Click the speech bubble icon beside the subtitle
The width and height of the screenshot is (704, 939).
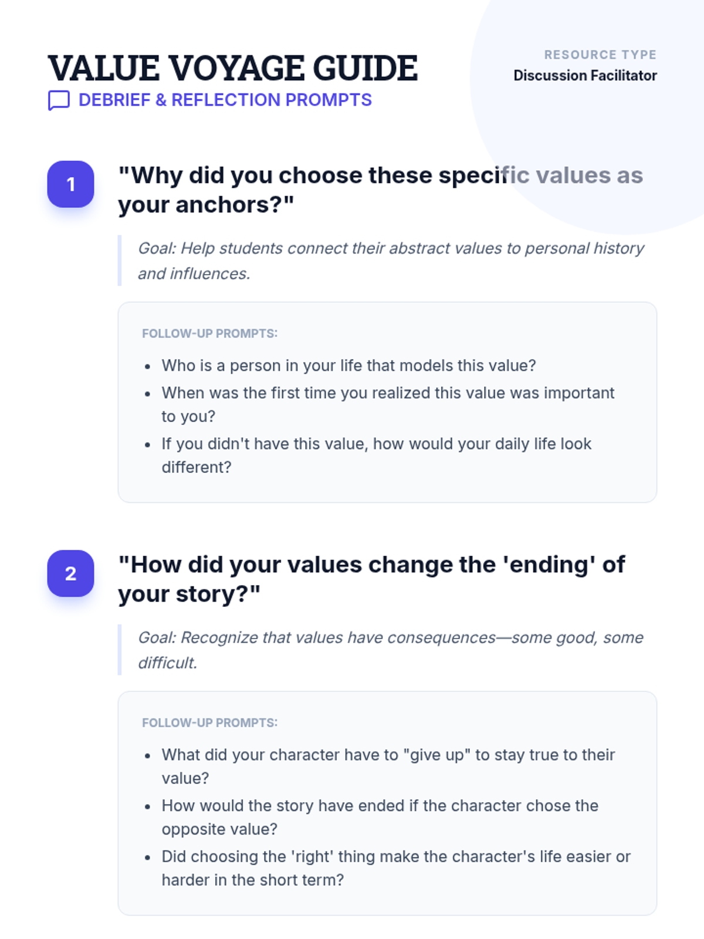pyautogui.click(x=59, y=100)
